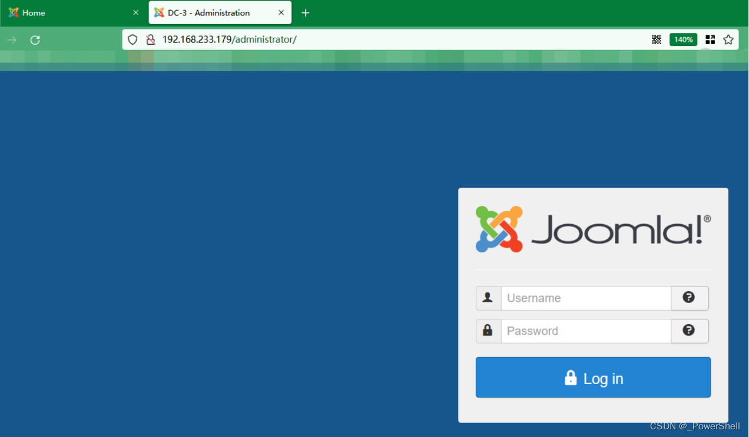Reset the 140% zoom level badge

[683, 39]
